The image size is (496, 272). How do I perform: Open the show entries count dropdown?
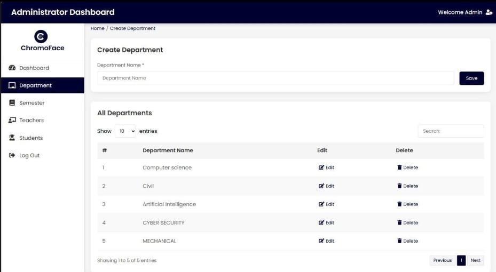(x=125, y=131)
